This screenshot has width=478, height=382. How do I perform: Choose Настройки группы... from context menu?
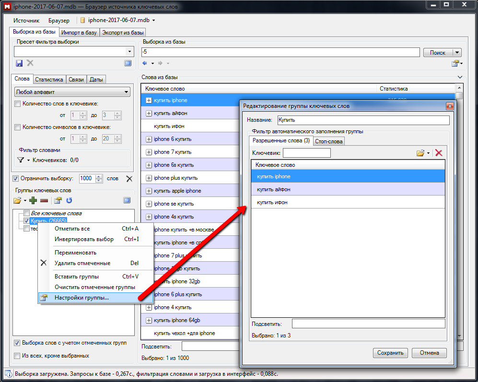[x=82, y=298]
